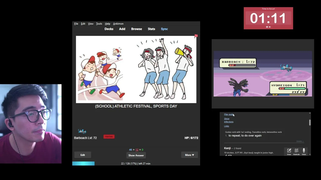The width and height of the screenshot is (321, 180).
Task: Click Add to create a card
Action: coord(122,29)
